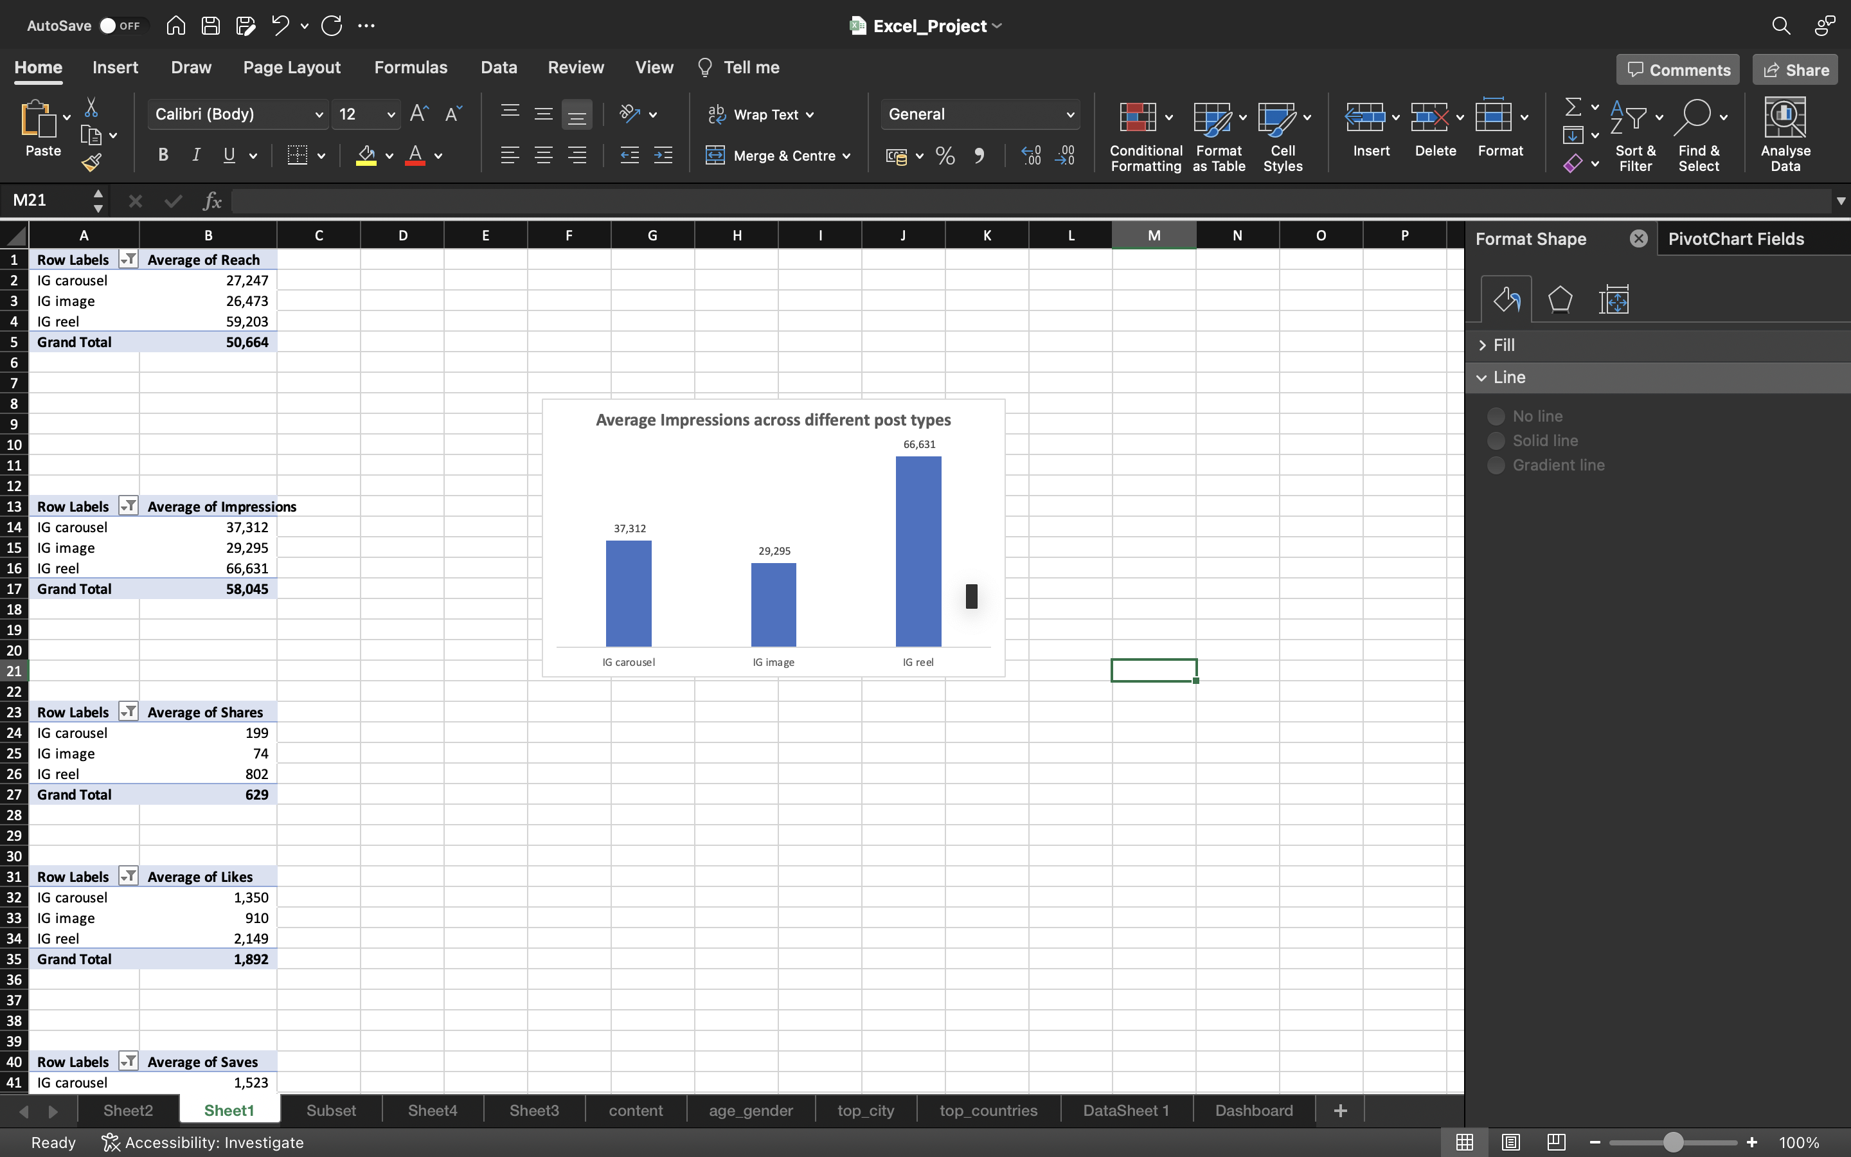Click AutoSum sigma icon
Viewport: 1851px width, 1157px height.
(1573, 106)
